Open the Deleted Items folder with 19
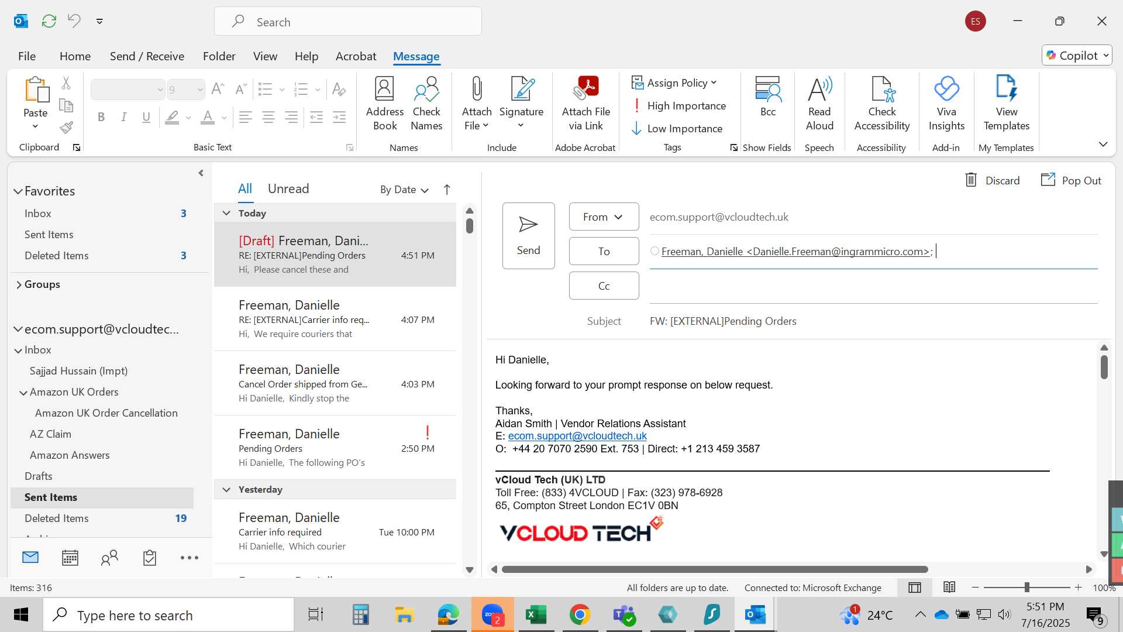Image resolution: width=1123 pixels, height=632 pixels. 102,518
